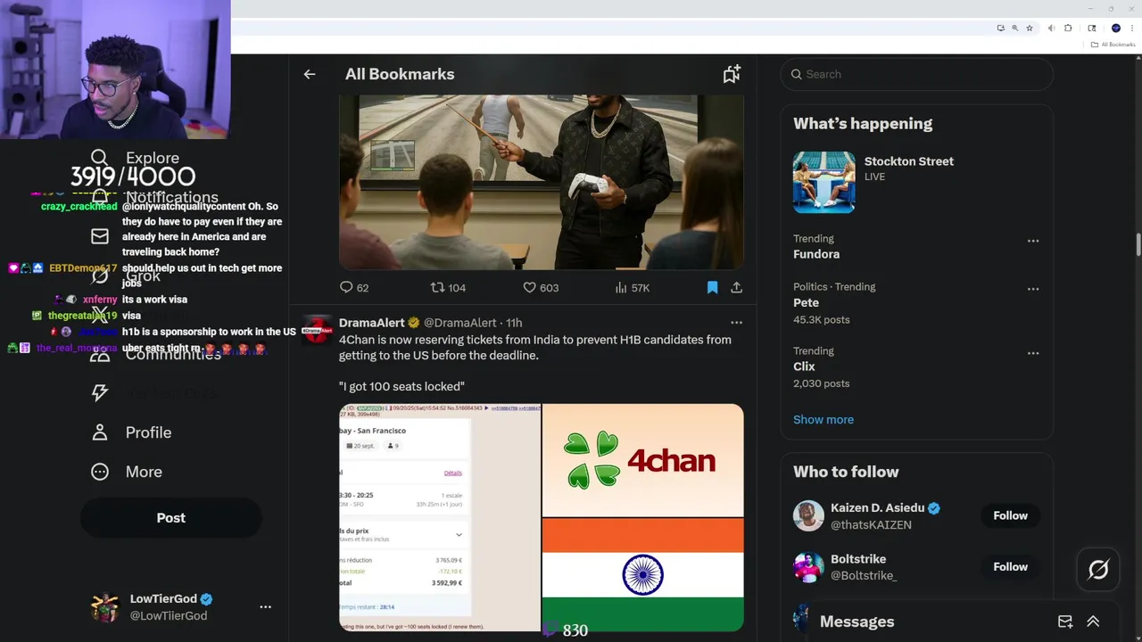The width and height of the screenshot is (1142, 642).
Task: Open DramaAlert profile avatar
Action: pos(316,330)
